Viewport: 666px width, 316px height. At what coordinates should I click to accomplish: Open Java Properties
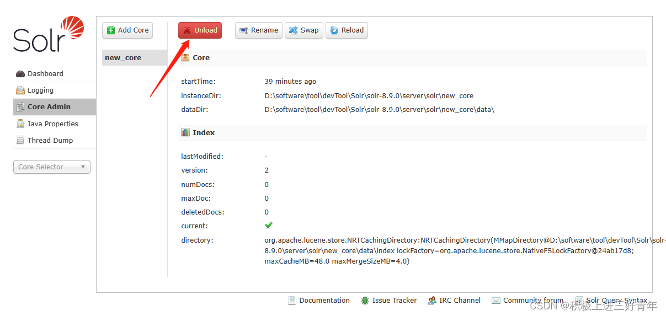(55, 124)
